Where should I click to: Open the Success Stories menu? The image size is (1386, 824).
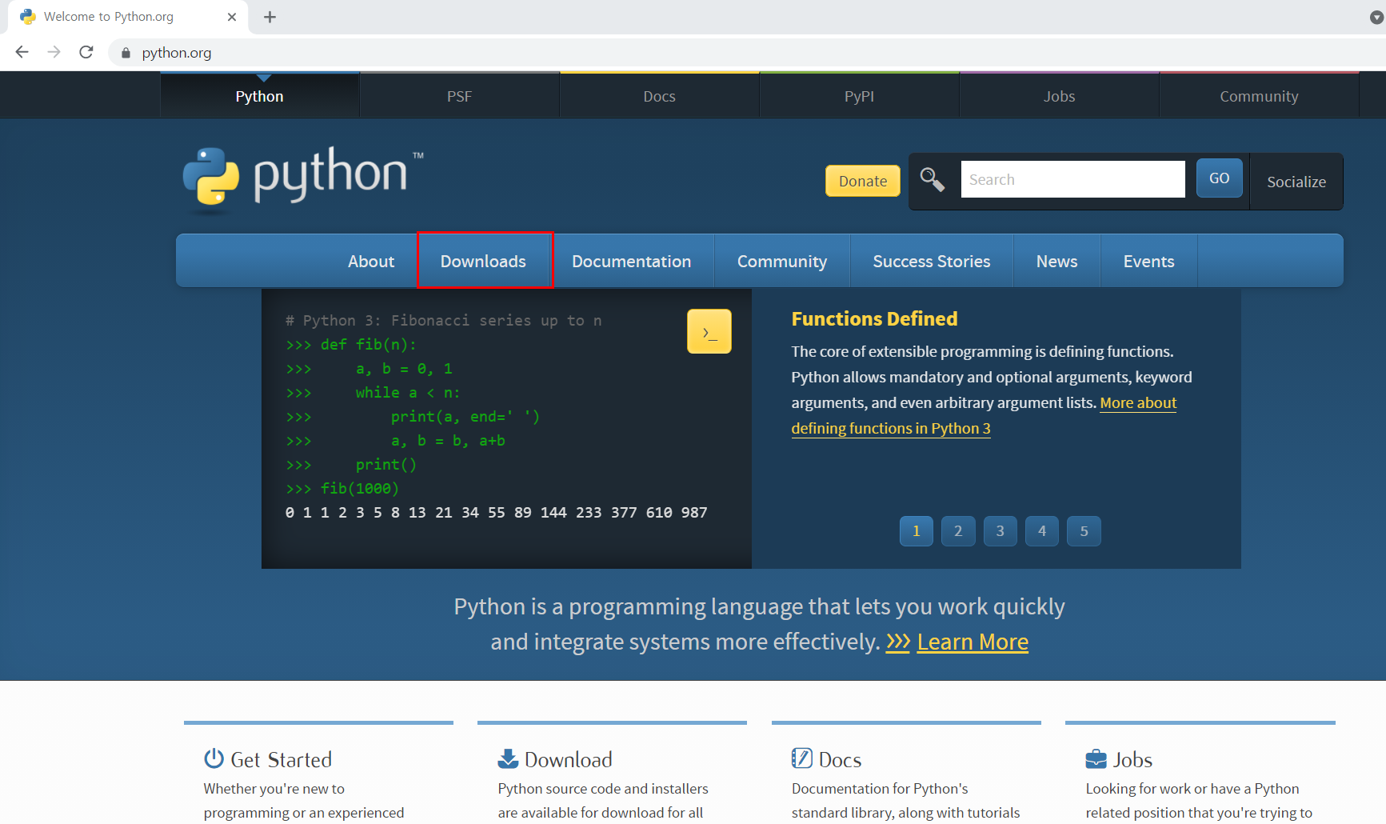(x=932, y=262)
